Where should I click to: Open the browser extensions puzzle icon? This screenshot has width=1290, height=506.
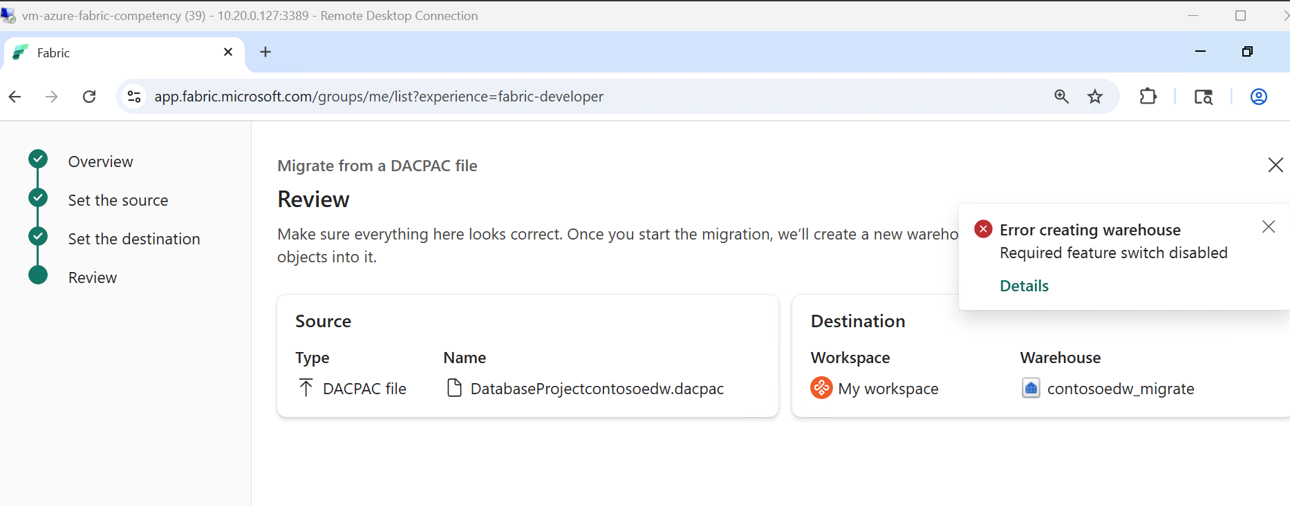(1148, 97)
